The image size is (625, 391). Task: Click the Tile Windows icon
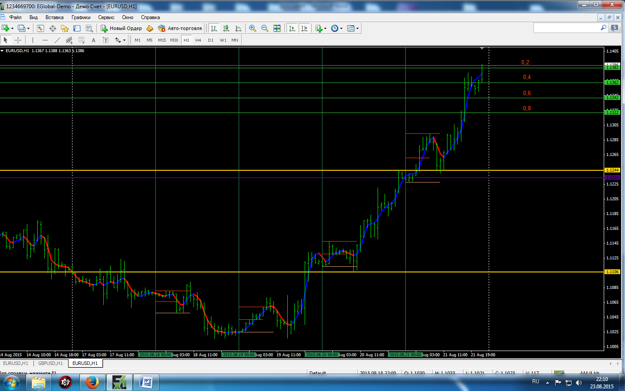point(277,28)
